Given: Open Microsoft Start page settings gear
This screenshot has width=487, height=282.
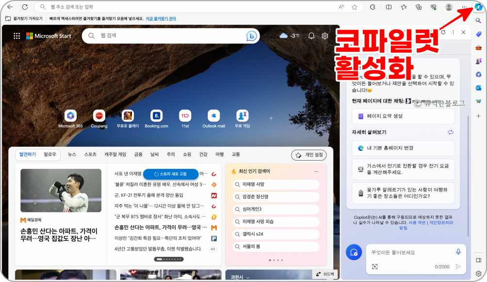Looking at the screenshot, I should pyautogui.click(x=325, y=36).
